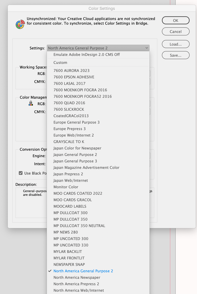The height and width of the screenshot is (294, 197).
Task: Choose Europe Web/Internet 2
Action: (x=98, y=135)
